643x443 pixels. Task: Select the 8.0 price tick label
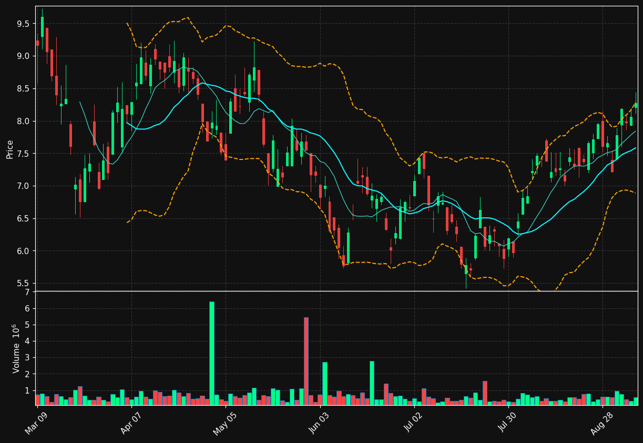coord(23,121)
